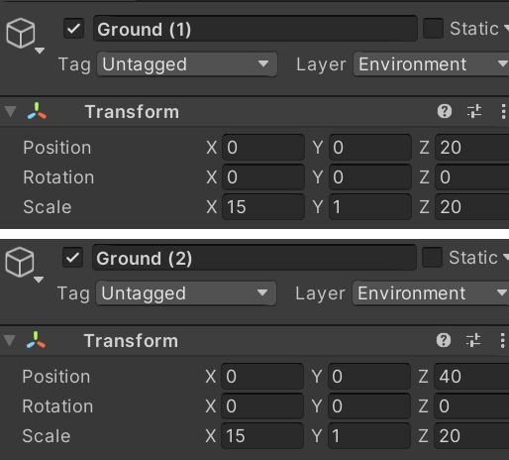Click Scale Z field of Ground (1)

(472, 207)
